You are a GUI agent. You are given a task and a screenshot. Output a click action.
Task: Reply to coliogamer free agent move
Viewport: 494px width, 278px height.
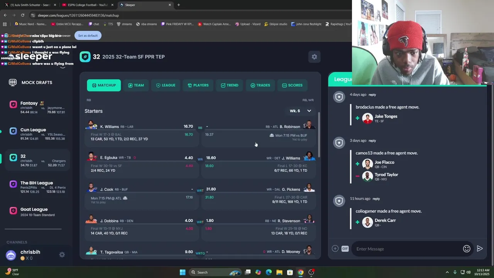pos(376,199)
